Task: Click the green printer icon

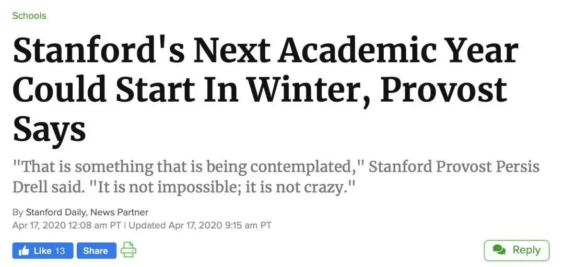Action: click(x=128, y=250)
